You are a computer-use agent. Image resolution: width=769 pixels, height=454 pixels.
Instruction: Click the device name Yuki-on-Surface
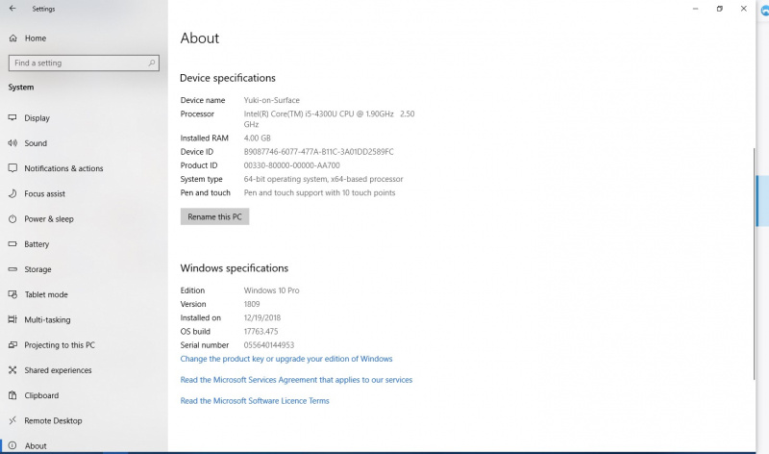click(272, 100)
